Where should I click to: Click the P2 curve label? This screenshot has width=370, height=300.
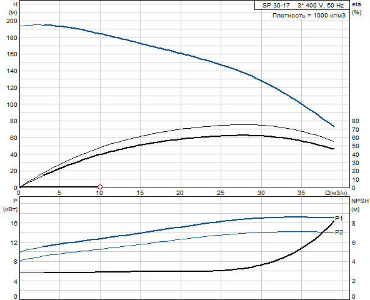tap(339, 232)
